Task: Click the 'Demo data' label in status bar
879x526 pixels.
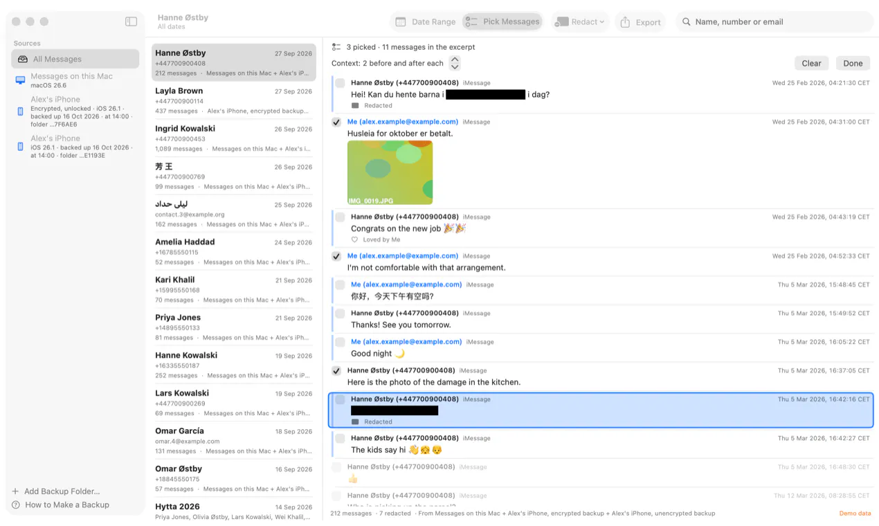Action: [855, 514]
